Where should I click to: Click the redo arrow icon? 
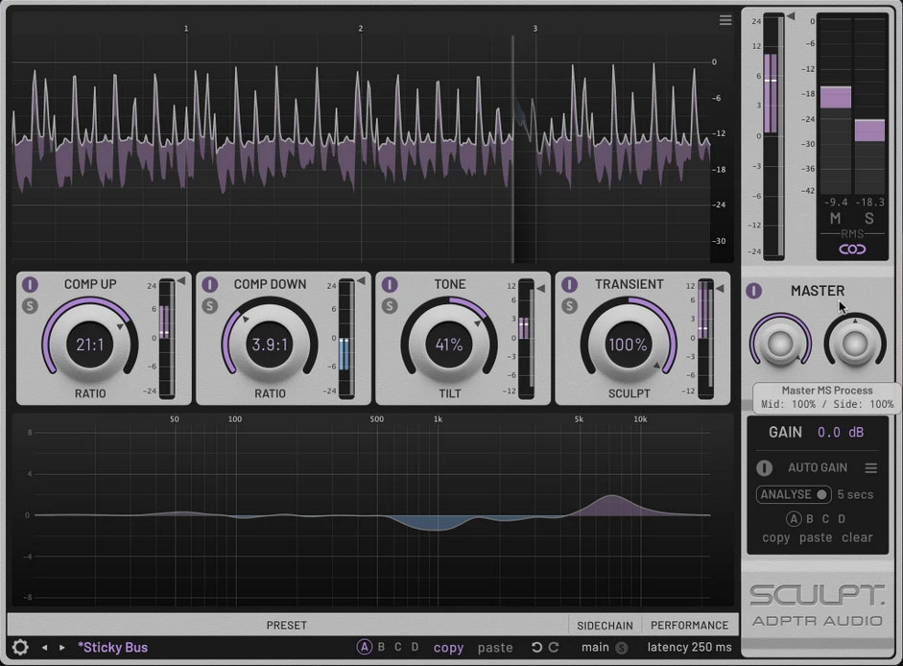(554, 647)
